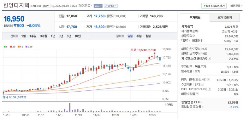Screen dimensions: 244x119
Task: Select the 월봉 monthly candle chart
Action: 148,36
